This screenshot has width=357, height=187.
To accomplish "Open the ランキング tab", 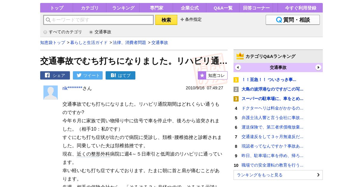I will (x=123, y=8).
